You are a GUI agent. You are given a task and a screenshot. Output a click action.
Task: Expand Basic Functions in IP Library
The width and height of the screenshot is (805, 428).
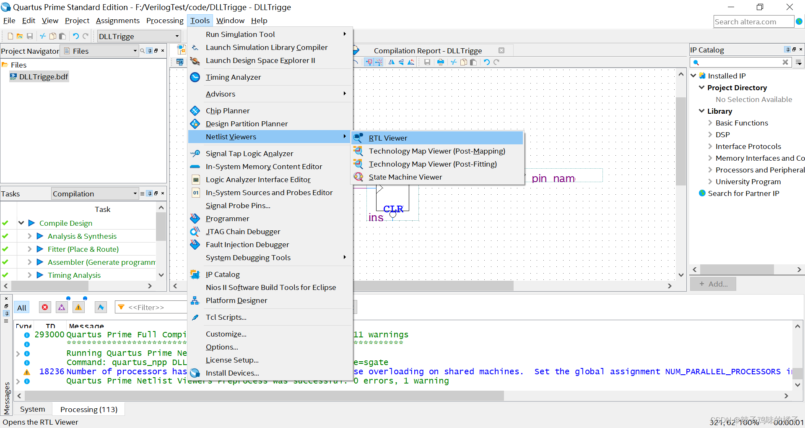pyautogui.click(x=710, y=123)
